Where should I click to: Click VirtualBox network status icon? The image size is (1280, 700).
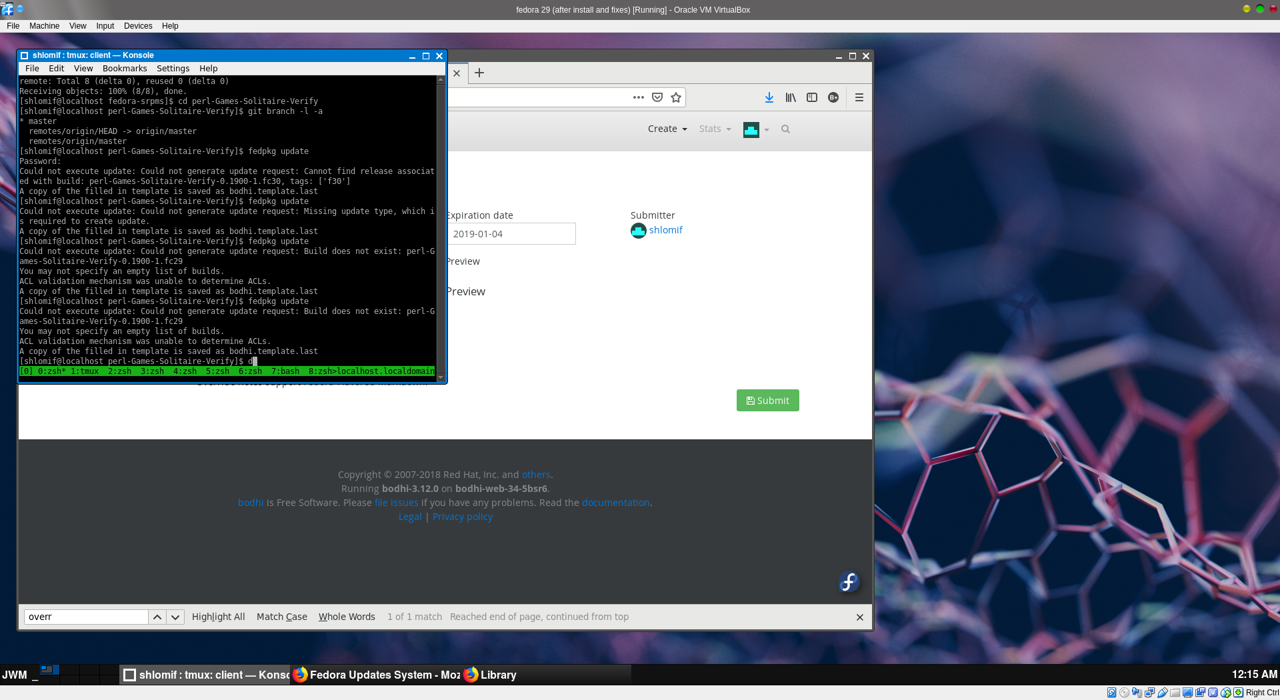pos(1149,693)
